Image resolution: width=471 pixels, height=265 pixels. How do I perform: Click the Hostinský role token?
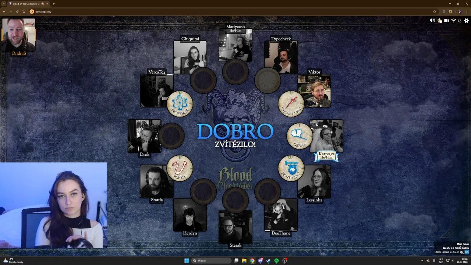(x=291, y=168)
